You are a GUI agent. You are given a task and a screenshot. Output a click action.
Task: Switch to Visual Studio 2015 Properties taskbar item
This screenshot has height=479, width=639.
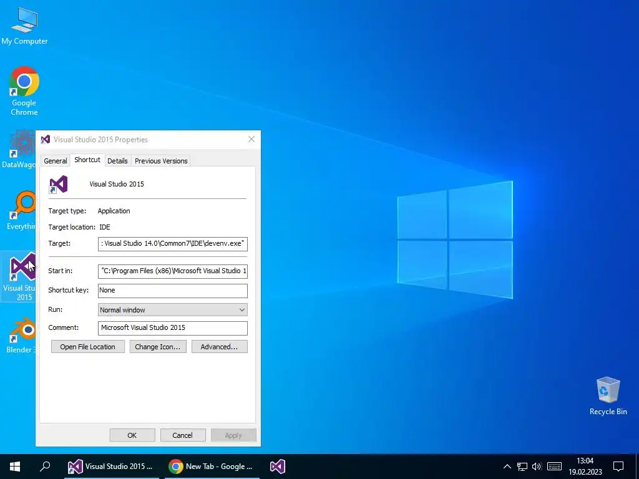[x=111, y=467]
